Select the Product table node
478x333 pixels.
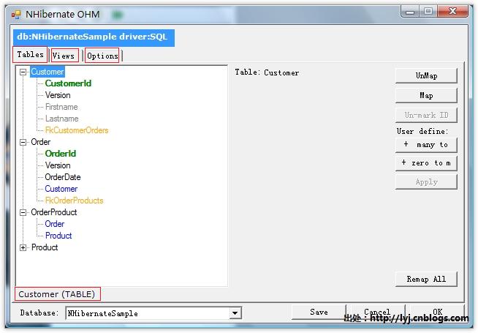[45, 247]
